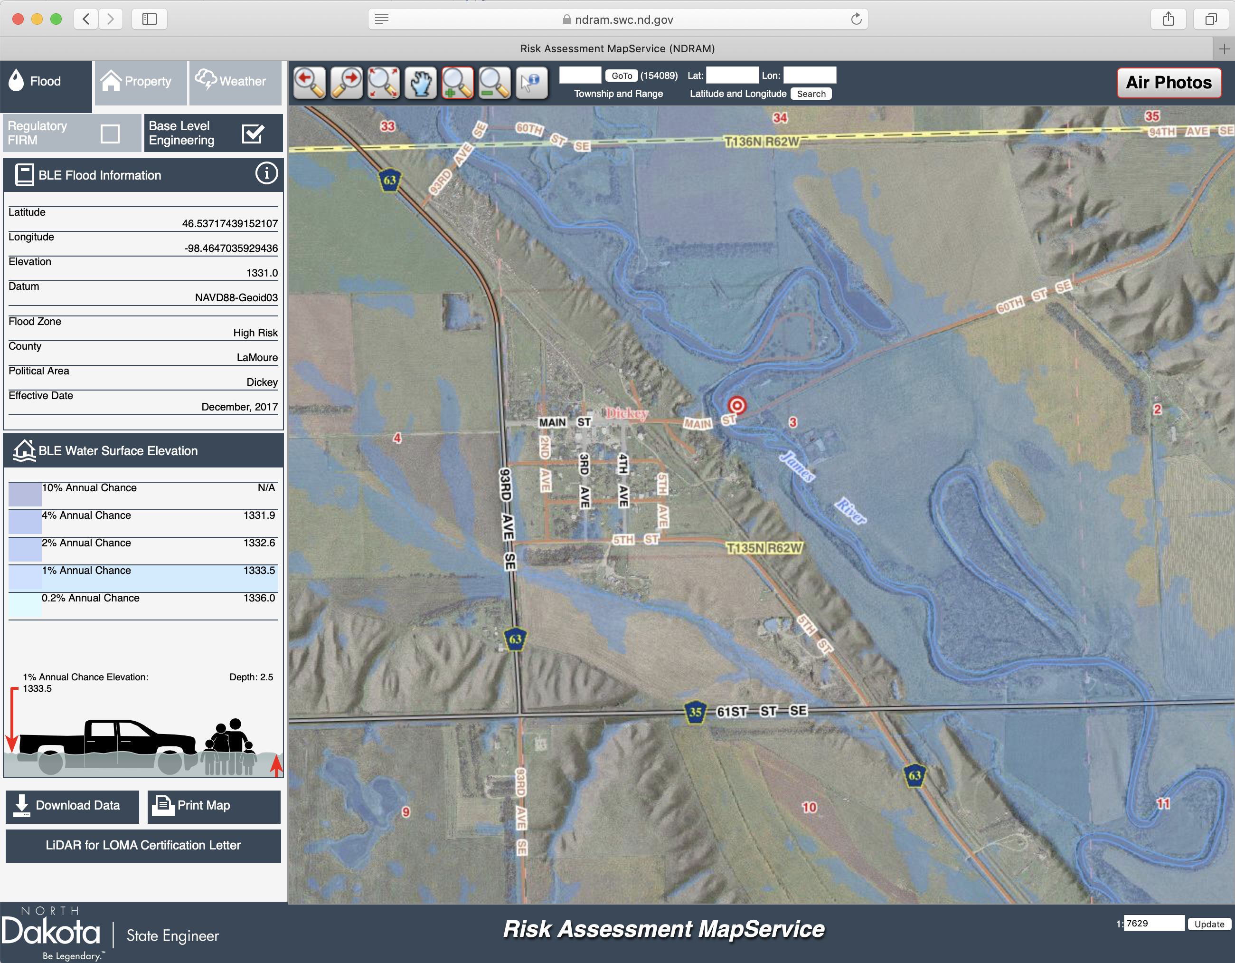This screenshot has width=1235, height=963.
Task: Select the full extent zoom tool
Action: [383, 83]
